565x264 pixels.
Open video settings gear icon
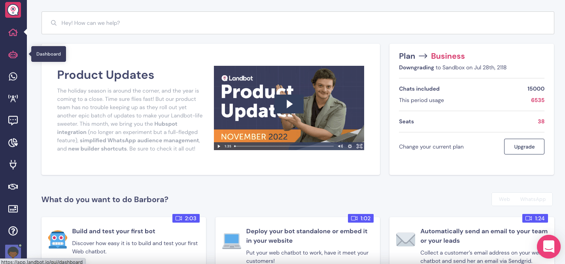click(350, 146)
